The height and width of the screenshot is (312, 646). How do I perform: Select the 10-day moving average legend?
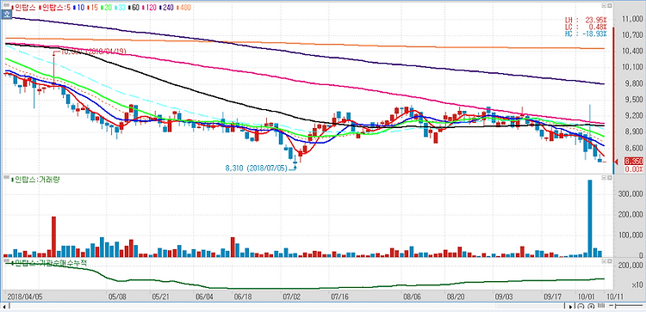click(x=78, y=8)
